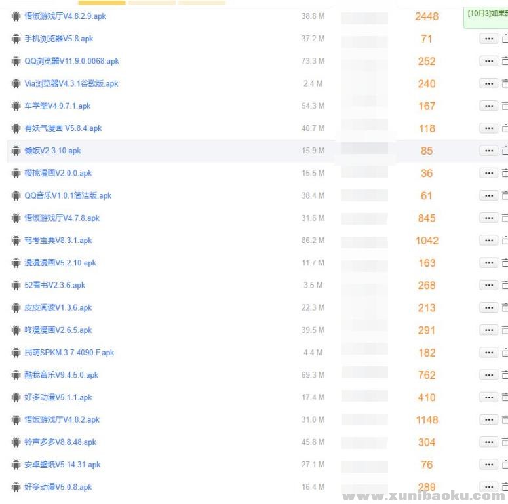
Task: Click the Android icon beside QQ浏览器V11.9.0.0068.apk
Action: tap(16, 61)
